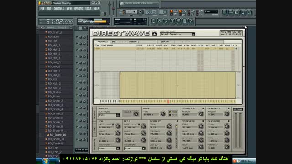Switch to the DirectWave PROGRAM tab
Screen dimensions: 292x164
(x=102, y=42)
